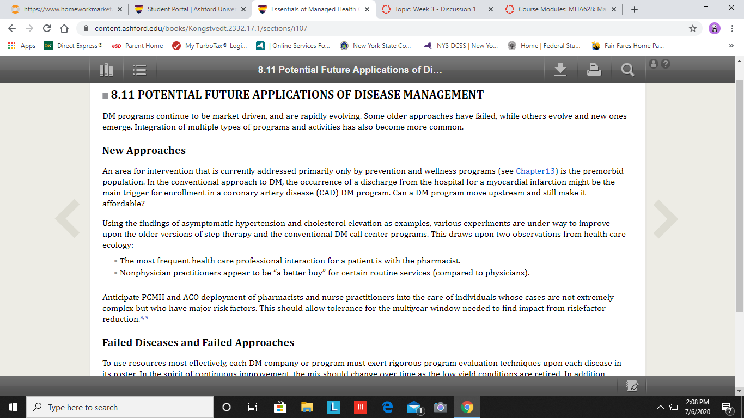Go to previous section with left arrow
The height and width of the screenshot is (418, 744).
click(68, 219)
